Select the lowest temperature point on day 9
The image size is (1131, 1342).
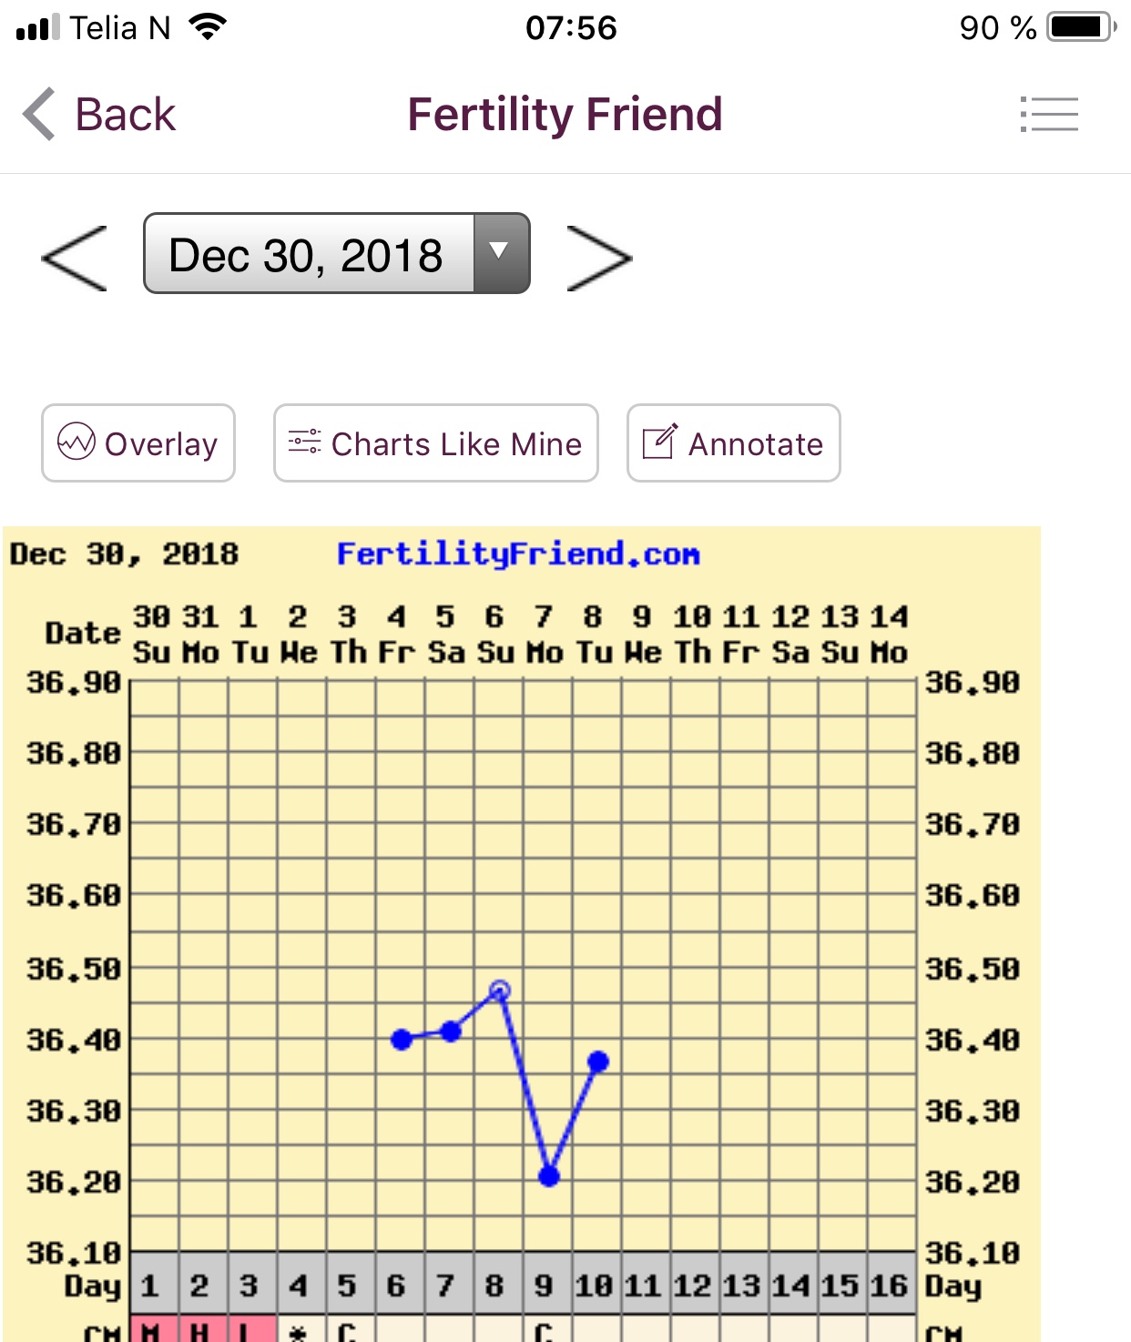(548, 1176)
